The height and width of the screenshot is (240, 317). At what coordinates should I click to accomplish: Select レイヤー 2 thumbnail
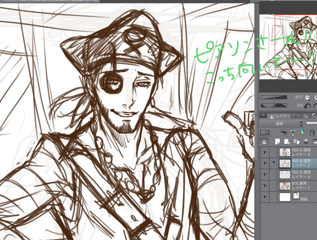pyautogui.click(x=285, y=163)
